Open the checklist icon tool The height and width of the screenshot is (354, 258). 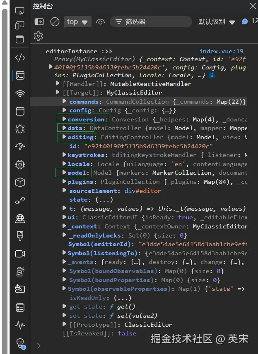coord(20,307)
